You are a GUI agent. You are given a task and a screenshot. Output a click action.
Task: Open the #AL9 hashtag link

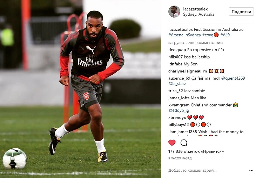225,35
